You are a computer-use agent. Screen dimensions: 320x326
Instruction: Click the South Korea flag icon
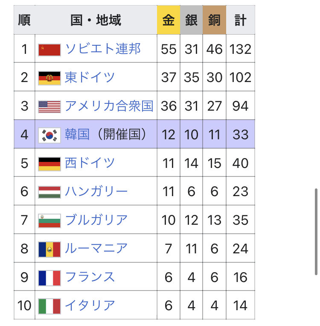click(x=49, y=135)
